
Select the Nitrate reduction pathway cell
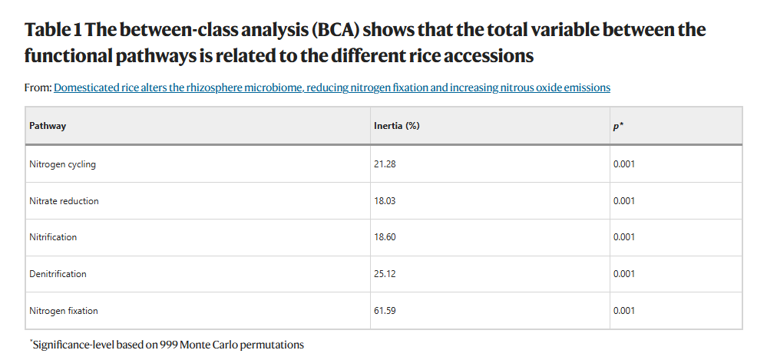point(197,201)
